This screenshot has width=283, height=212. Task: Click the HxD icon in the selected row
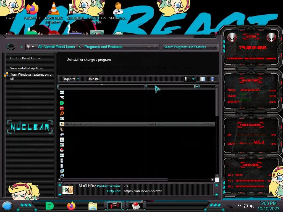[62, 124]
